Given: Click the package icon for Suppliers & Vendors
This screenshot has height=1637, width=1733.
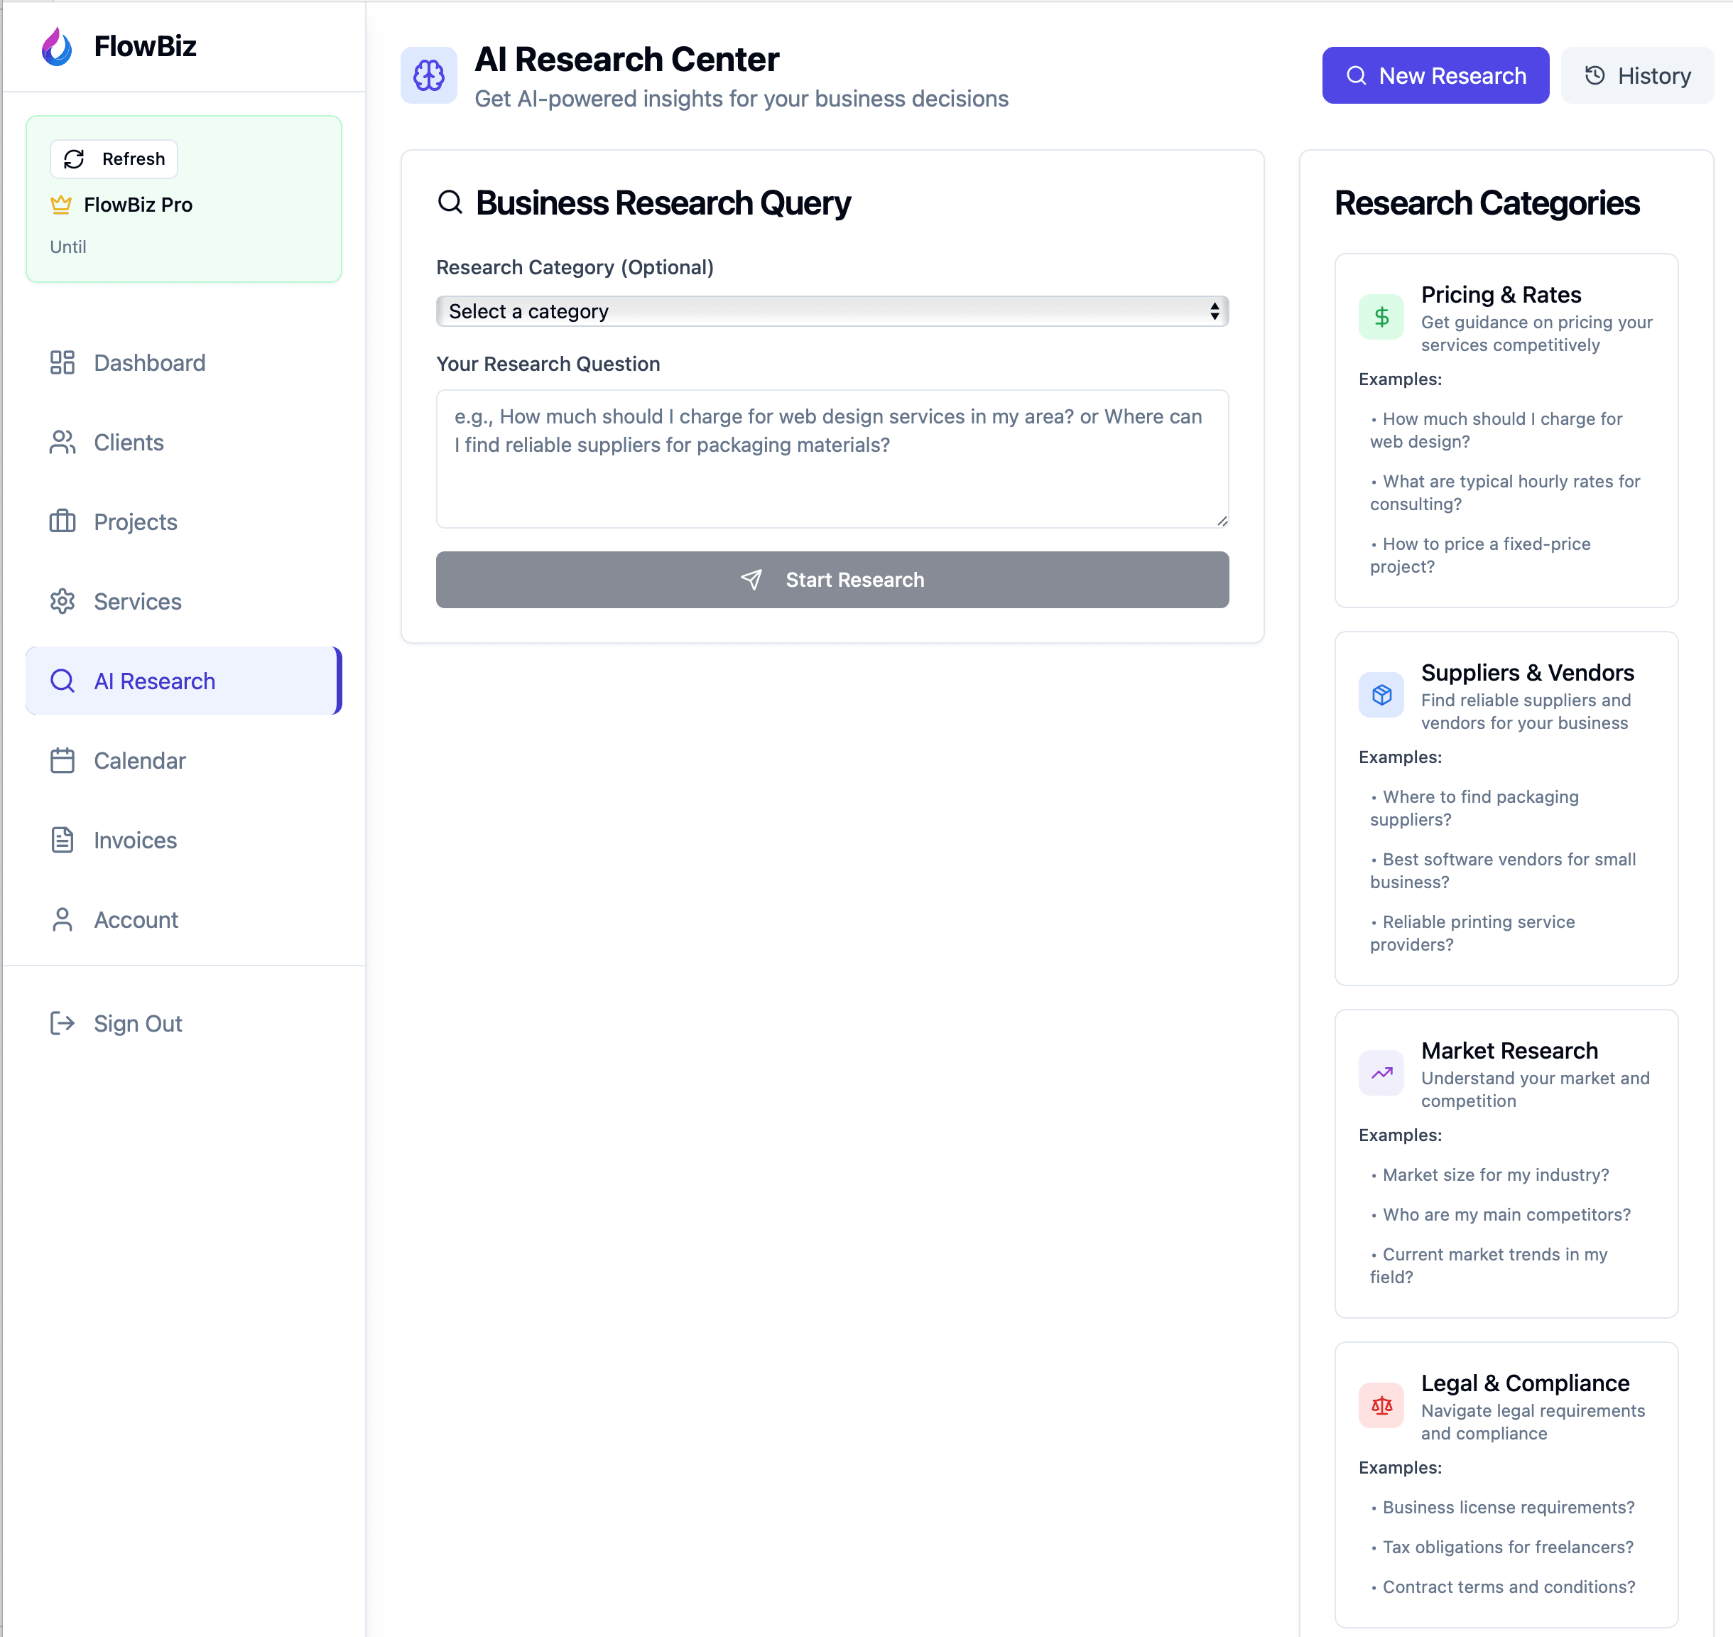Looking at the screenshot, I should click(x=1381, y=695).
